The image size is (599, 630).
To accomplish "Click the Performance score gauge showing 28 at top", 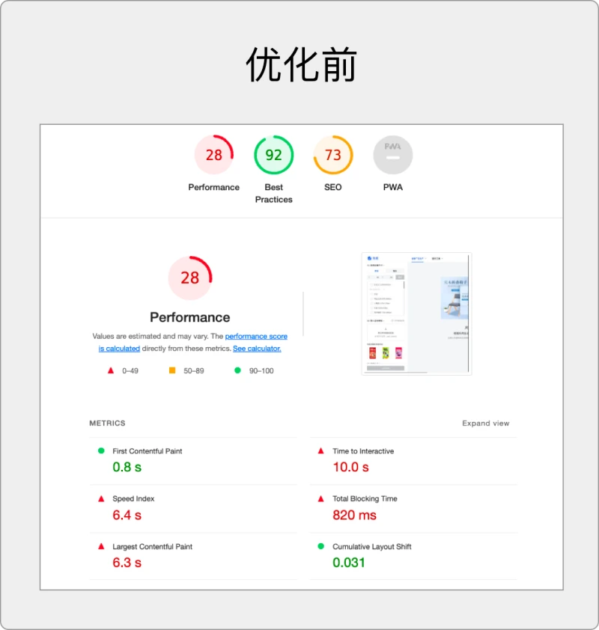I will pyautogui.click(x=214, y=155).
